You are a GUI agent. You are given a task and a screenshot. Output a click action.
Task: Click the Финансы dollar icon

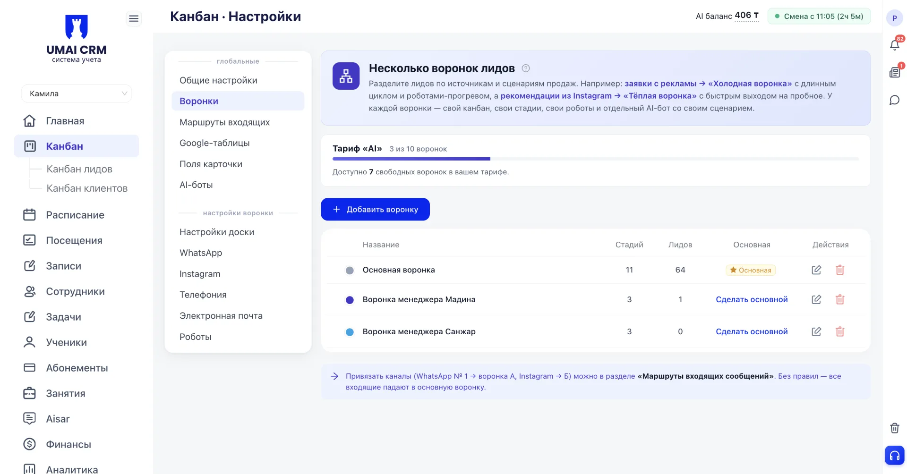point(29,444)
